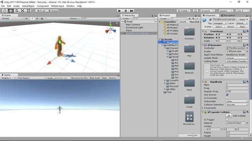The height and width of the screenshot is (141, 252).
Task: Toggle the Static checkbox
Action: pos(238,20)
